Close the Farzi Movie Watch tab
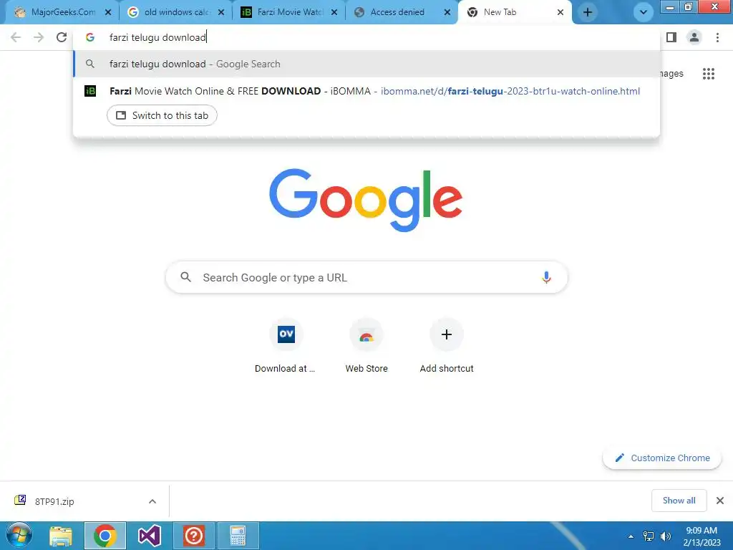This screenshot has width=733, height=550. click(334, 13)
